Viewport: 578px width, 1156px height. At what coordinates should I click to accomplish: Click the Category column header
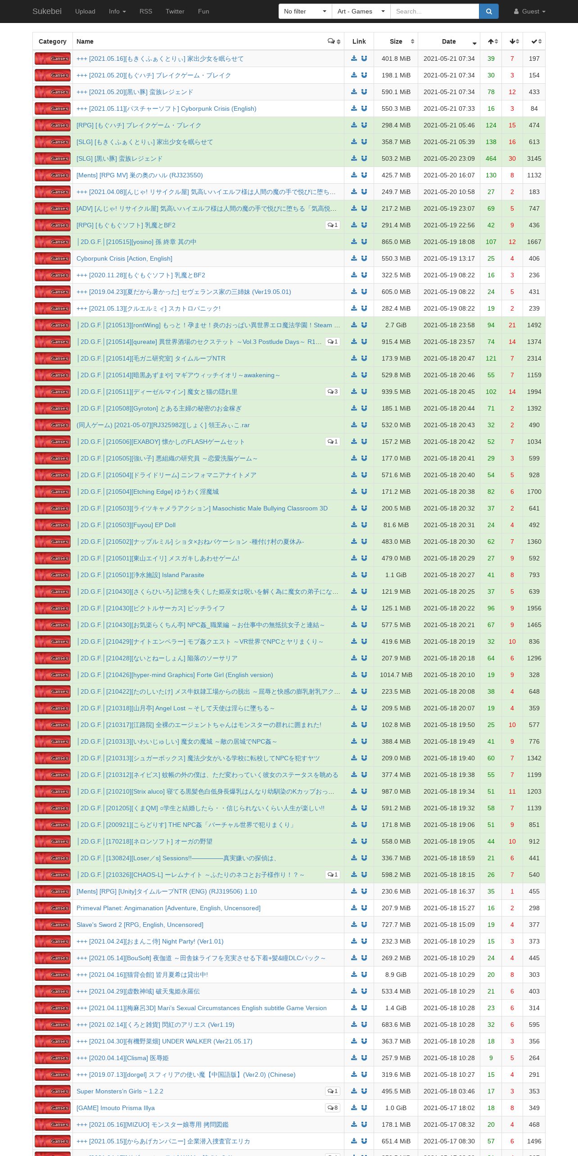53,41
